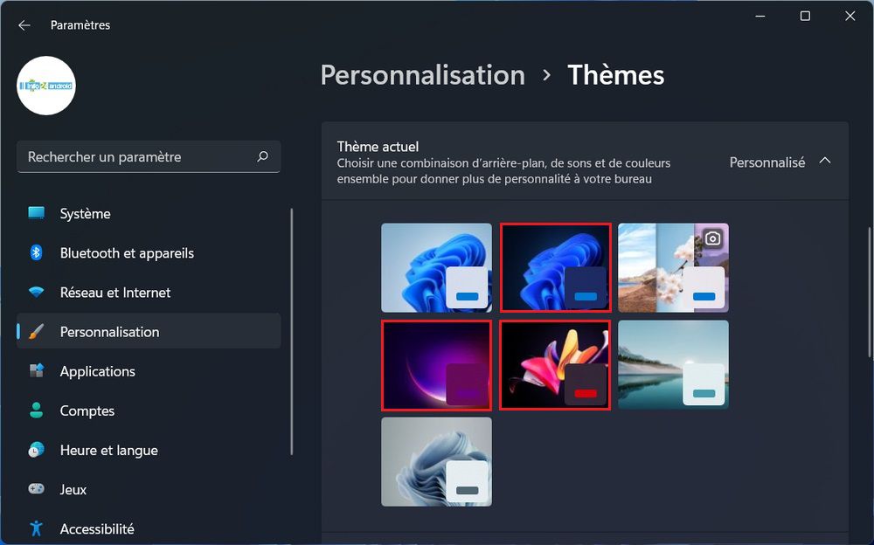The width and height of the screenshot is (874, 545).
Task: Open Système settings category
Action: pyautogui.click(x=149, y=213)
